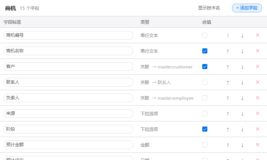
Task: Click 金额 type of 预计金额
Action: click(145, 145)
